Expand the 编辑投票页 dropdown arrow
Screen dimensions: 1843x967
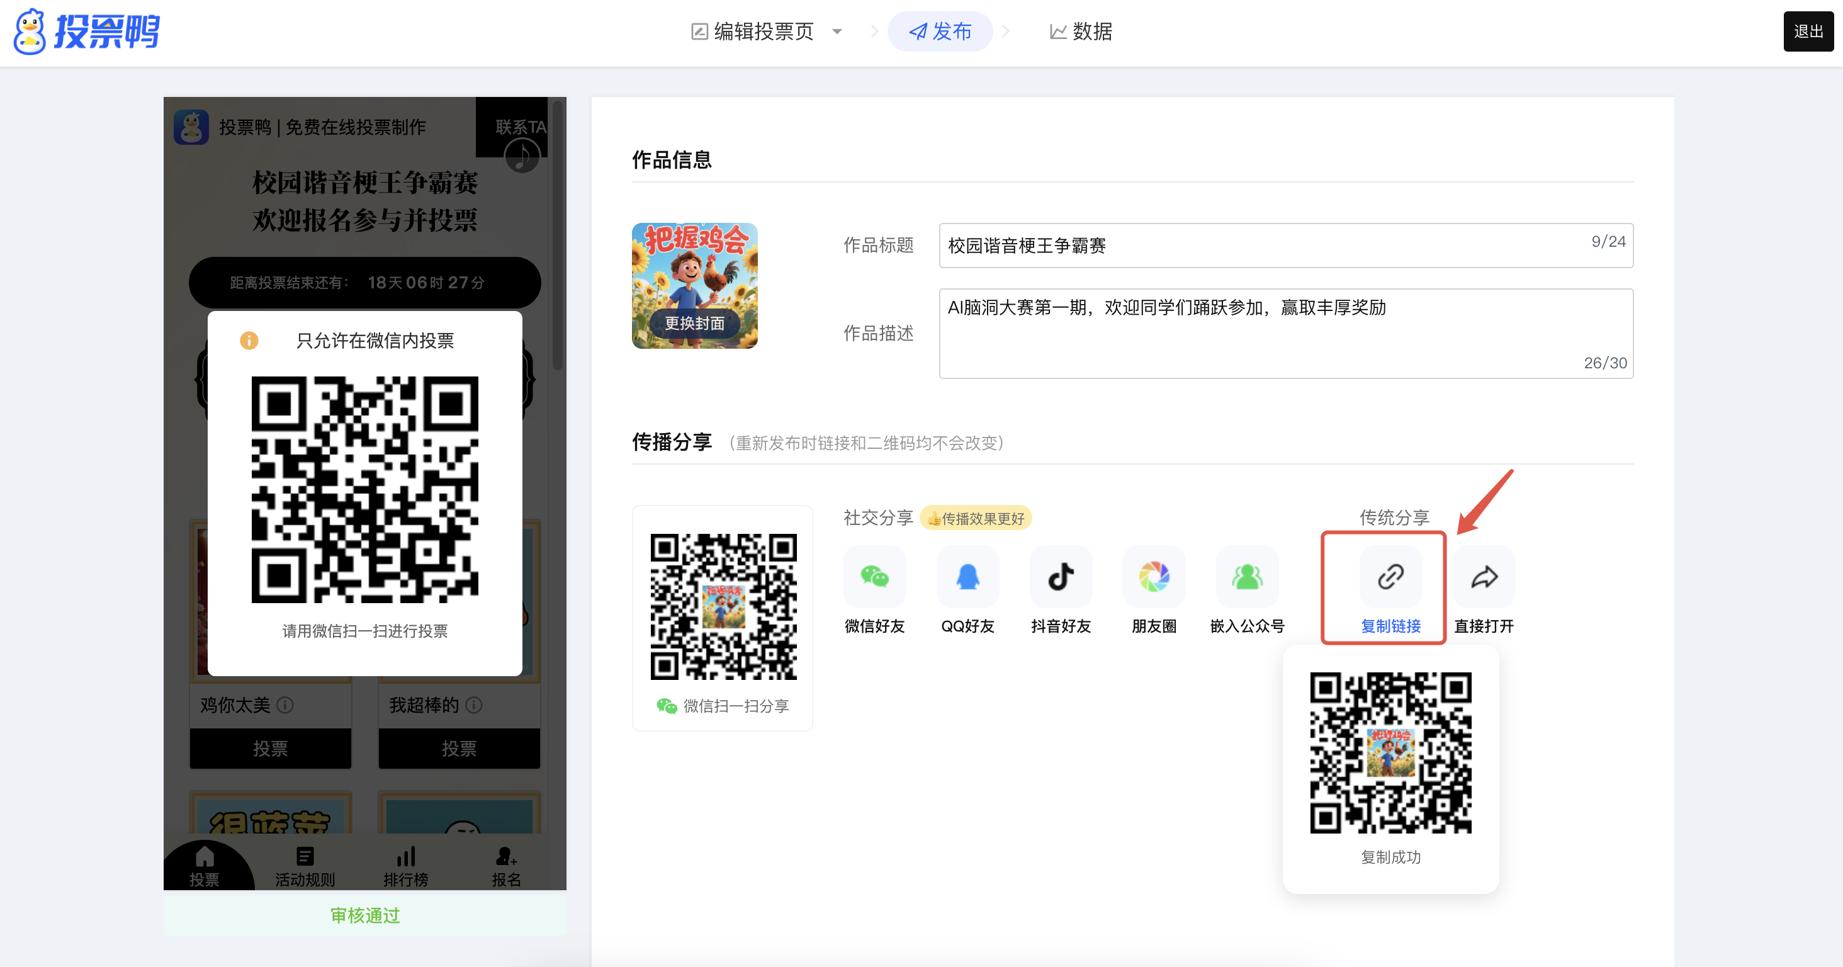pyautogui.click(x=837, y=31)
